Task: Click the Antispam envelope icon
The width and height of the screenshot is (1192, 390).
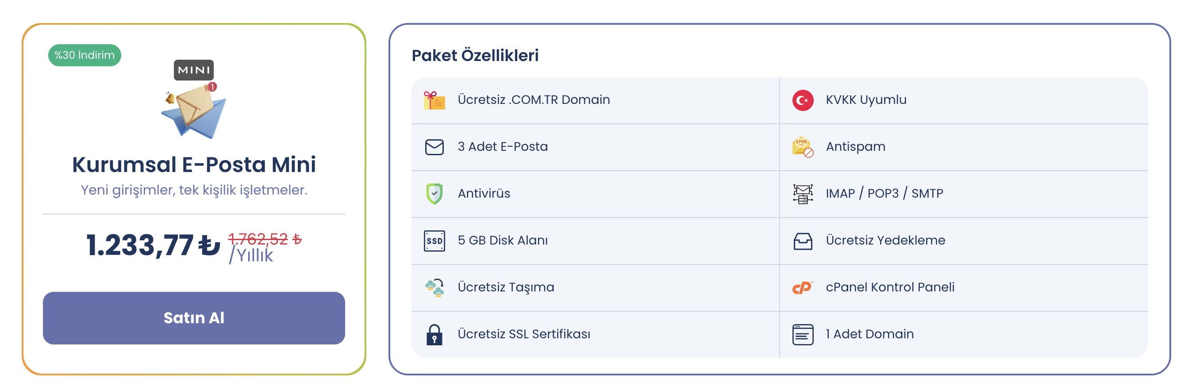Action: coord(802,147)
